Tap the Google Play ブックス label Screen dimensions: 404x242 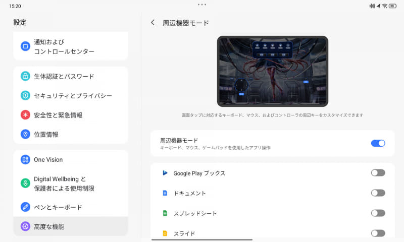(199, 173)
